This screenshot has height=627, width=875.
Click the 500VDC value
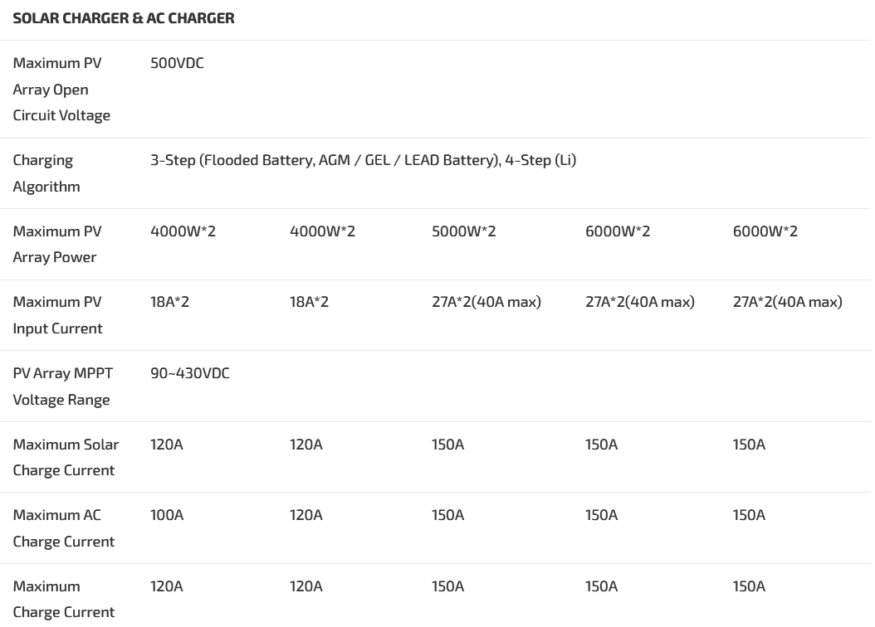pyautogui.click(x=177, y=63)
